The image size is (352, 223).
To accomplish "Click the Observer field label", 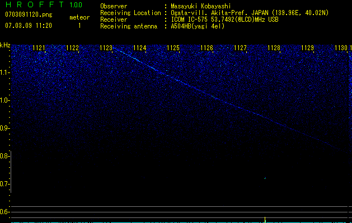I will tap(114, 6).
